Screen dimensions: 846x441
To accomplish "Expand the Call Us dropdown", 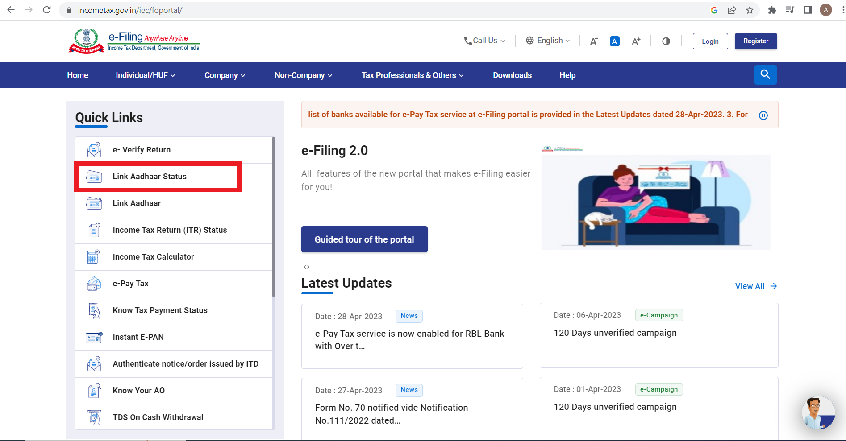I will click(485, 41).
